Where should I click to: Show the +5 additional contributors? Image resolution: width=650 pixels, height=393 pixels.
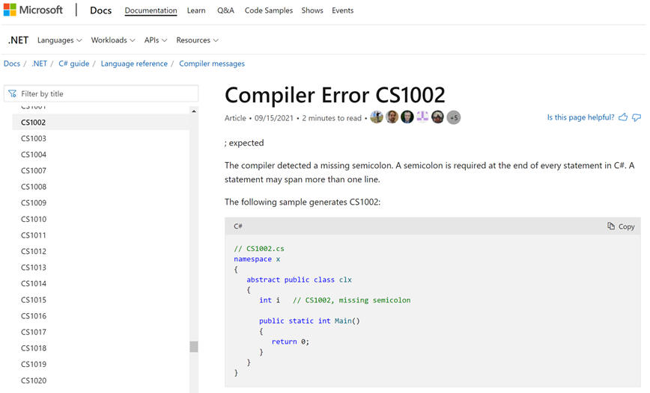(x=454, y=117)
